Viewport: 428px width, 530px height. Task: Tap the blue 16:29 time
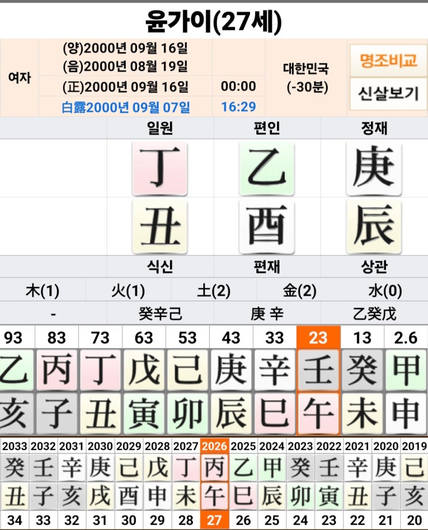click(238, 107)
